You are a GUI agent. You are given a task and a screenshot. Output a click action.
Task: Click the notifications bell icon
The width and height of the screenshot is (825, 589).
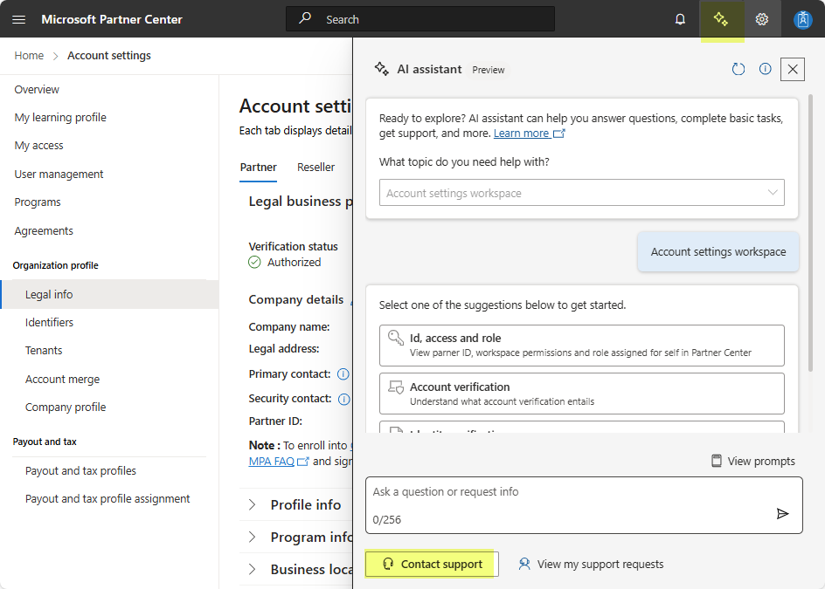click(680, 19)
